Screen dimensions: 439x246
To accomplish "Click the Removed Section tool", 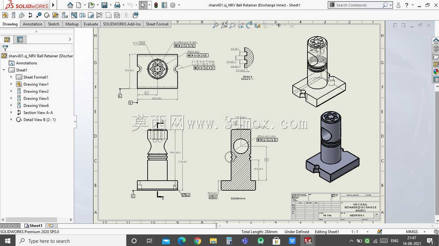I will coord(39,15).
